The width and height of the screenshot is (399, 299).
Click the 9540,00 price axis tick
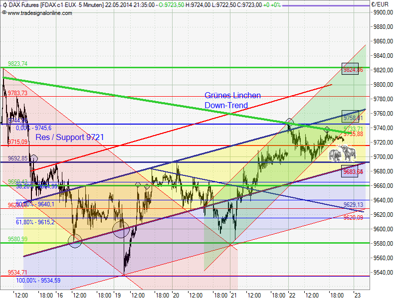383,273
